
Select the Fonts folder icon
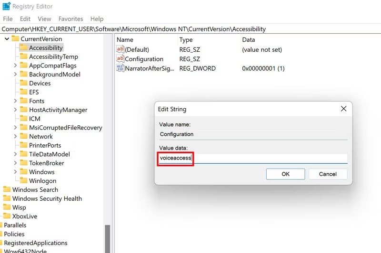(x=23, y=101)
